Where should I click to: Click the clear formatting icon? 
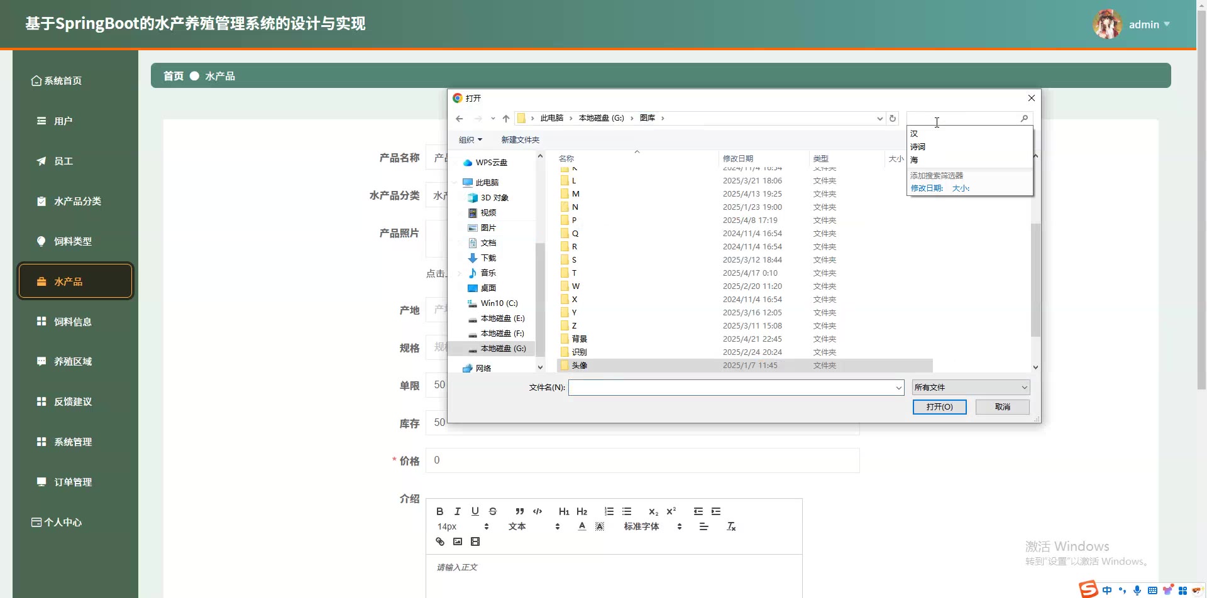pyautogui.click(x=731, y=526)
